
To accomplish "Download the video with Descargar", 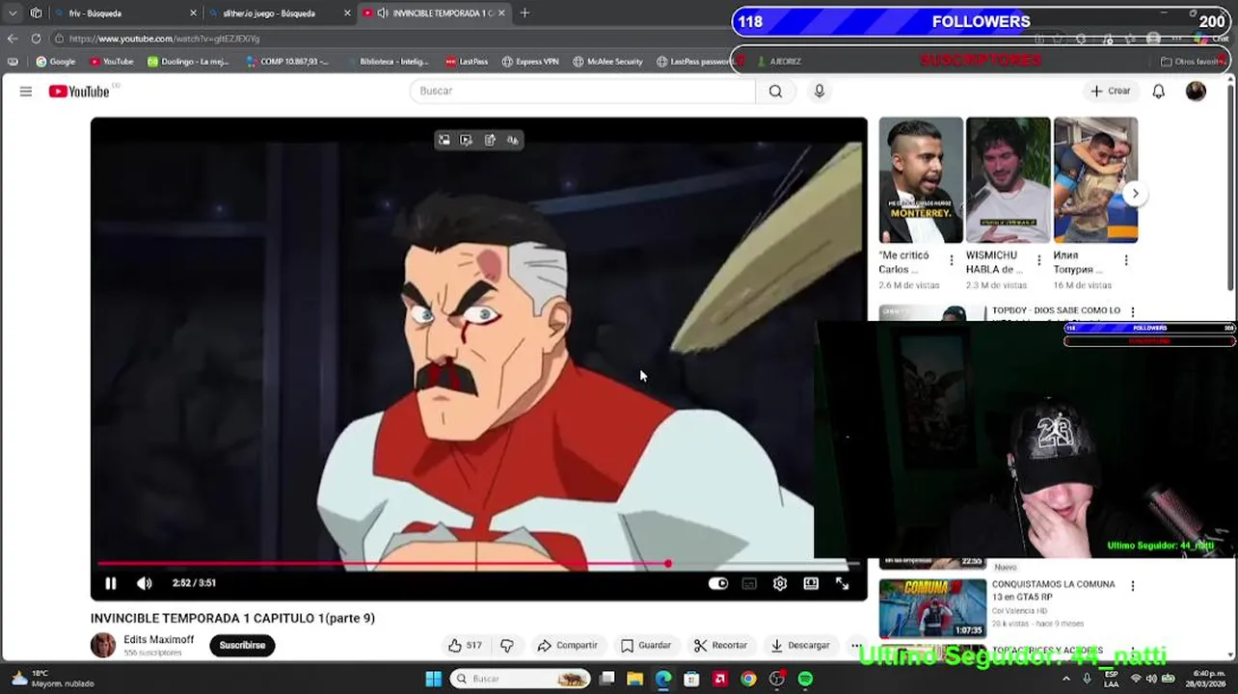I will pos(800,645).
